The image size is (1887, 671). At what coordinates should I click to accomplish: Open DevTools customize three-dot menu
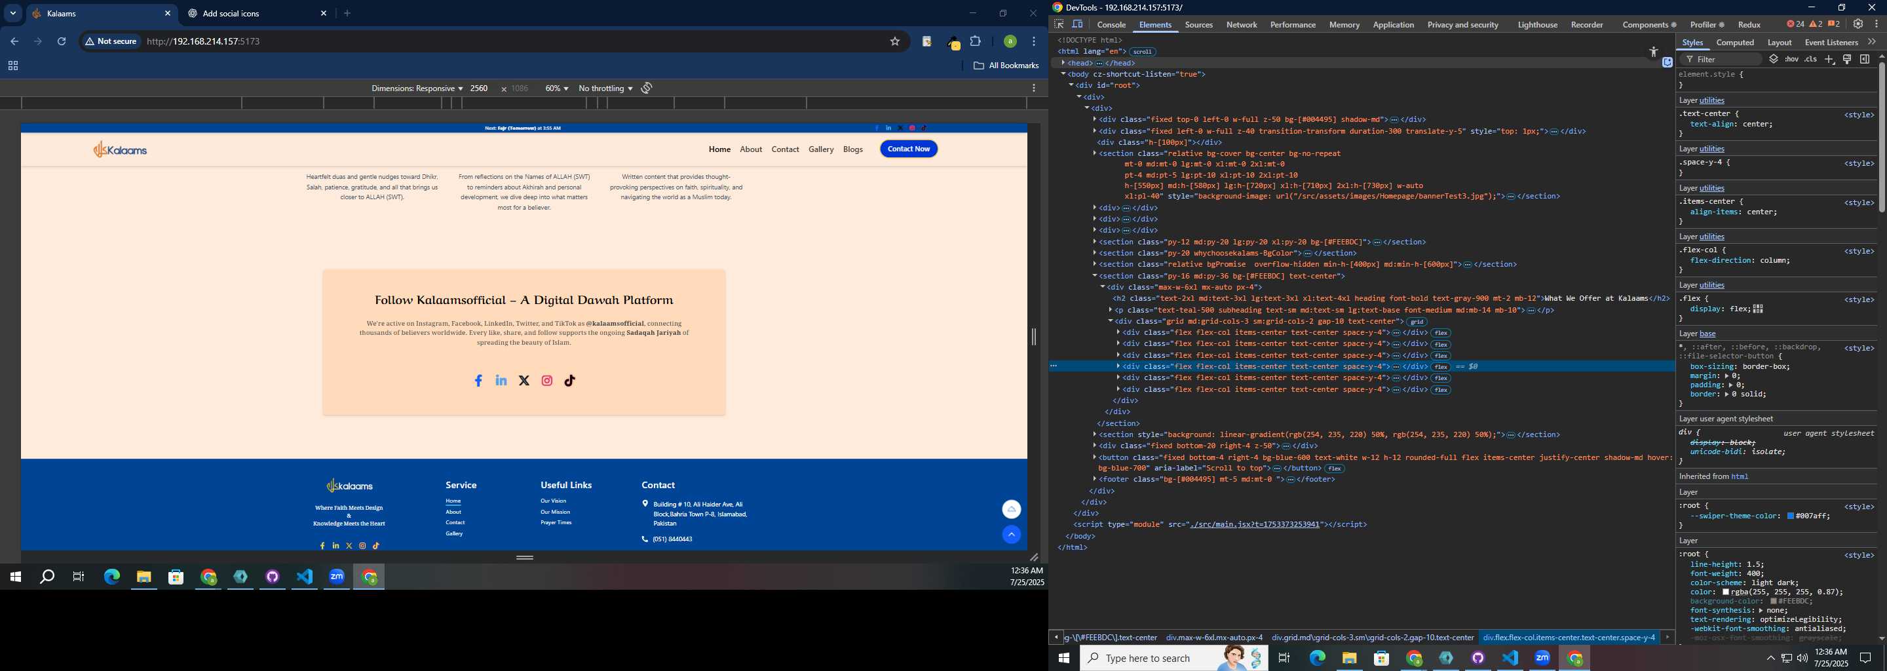[1877, 24]
